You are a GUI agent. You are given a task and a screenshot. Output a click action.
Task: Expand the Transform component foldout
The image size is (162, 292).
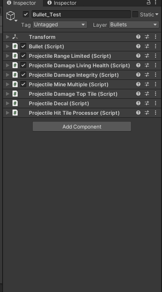[8, 37]
